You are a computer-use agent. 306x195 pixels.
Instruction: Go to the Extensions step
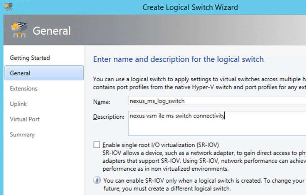coord(24,88)
